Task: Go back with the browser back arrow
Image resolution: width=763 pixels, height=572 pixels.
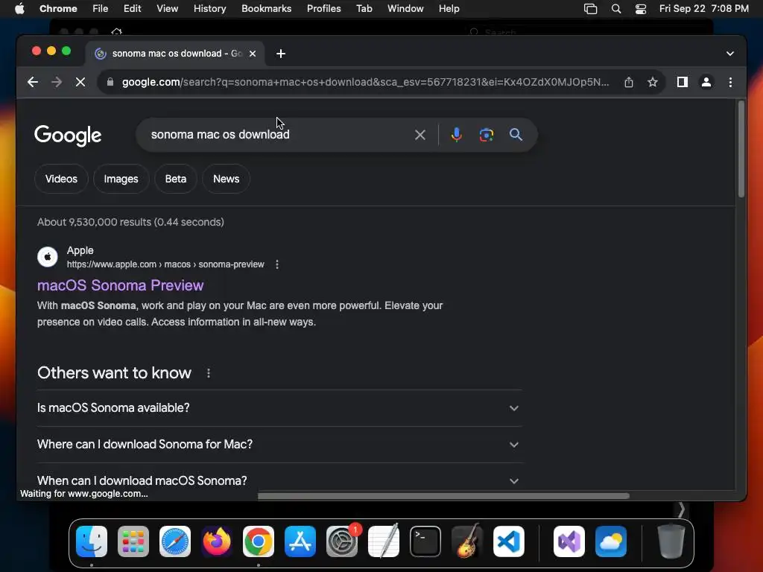Action: coord(33,82)
